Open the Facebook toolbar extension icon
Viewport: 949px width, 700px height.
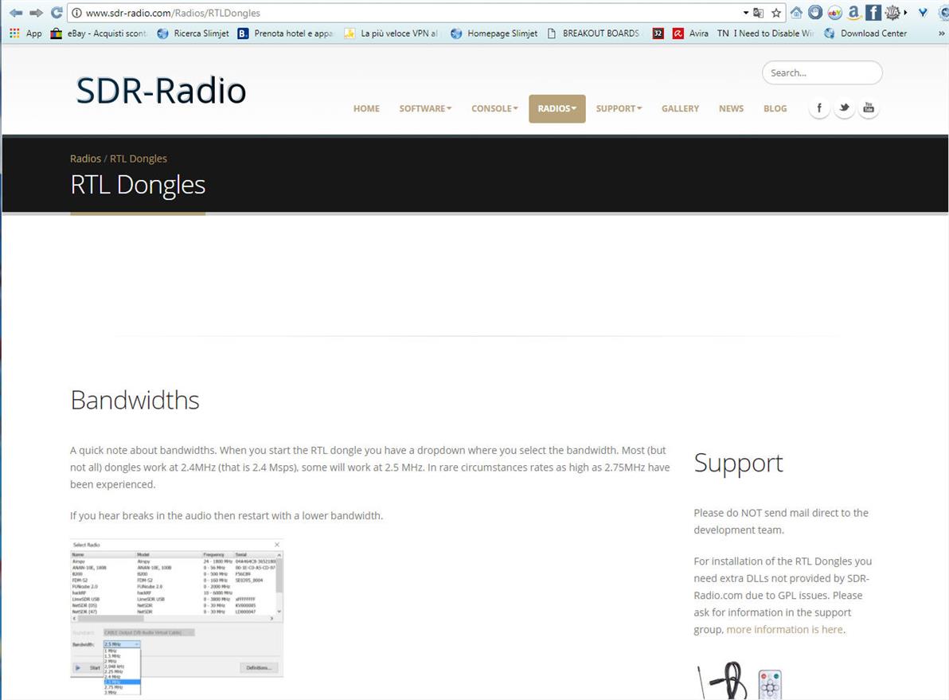click(873, 12)
